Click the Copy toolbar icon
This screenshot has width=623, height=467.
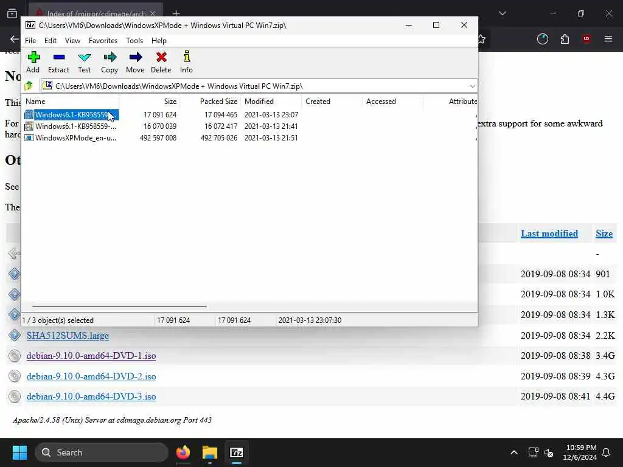(110, 57)
